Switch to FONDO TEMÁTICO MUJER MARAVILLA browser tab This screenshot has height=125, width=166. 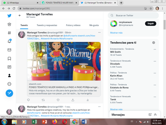[x=59, y=3]
